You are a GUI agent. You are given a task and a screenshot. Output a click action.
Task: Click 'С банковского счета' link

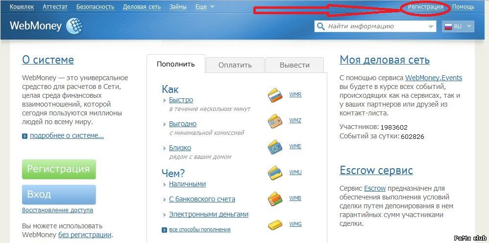point(202,199)
